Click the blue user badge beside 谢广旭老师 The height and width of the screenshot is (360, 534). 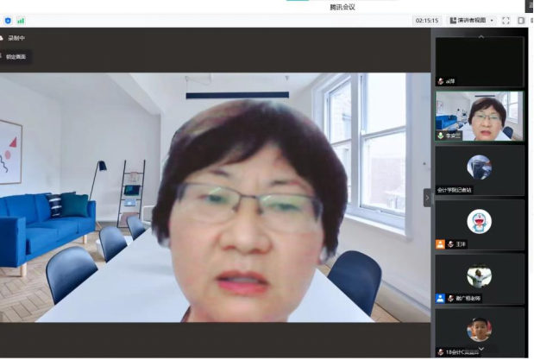tap(440, 298)
